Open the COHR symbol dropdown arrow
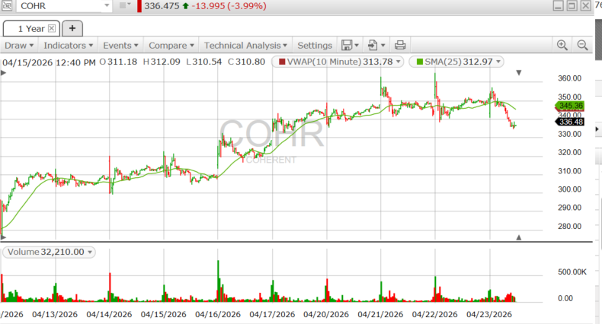Viewport: 602px width, 324px height. (x=107, y=6)
